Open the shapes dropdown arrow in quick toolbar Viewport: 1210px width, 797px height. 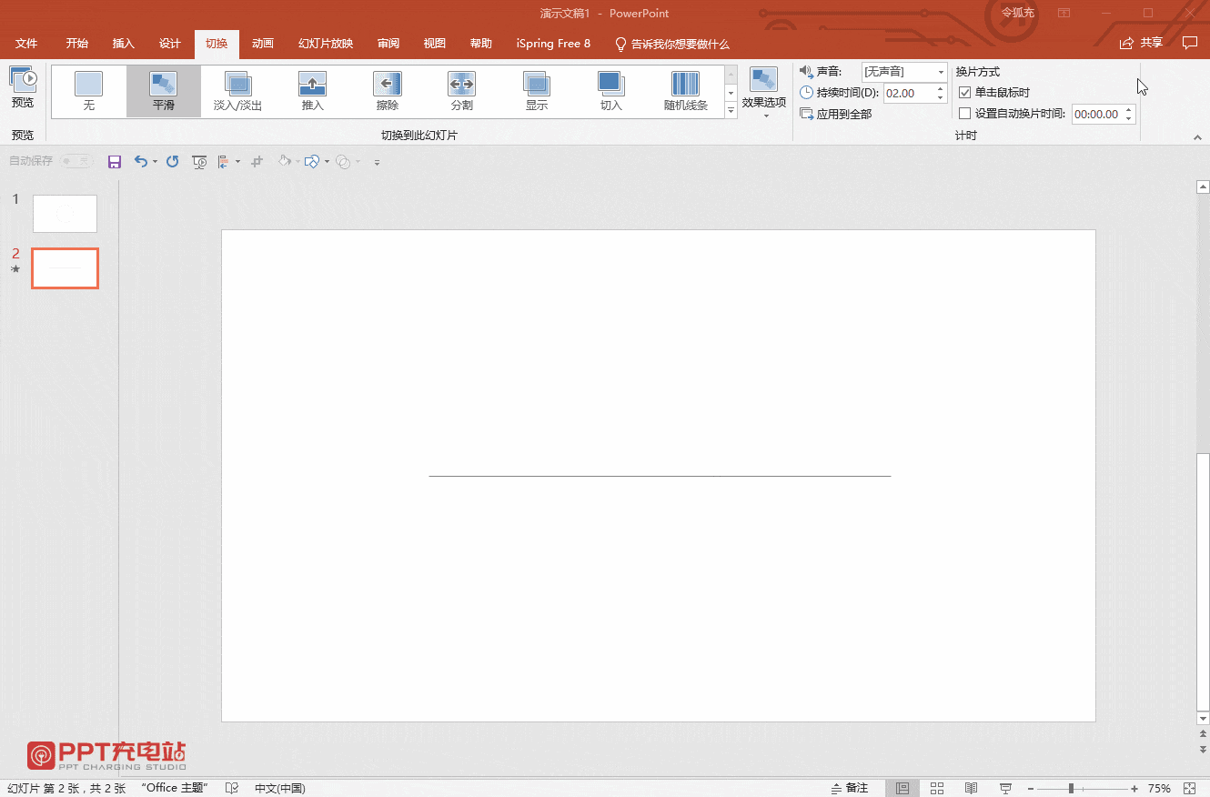pyautogui.click(x=327, y=162)
